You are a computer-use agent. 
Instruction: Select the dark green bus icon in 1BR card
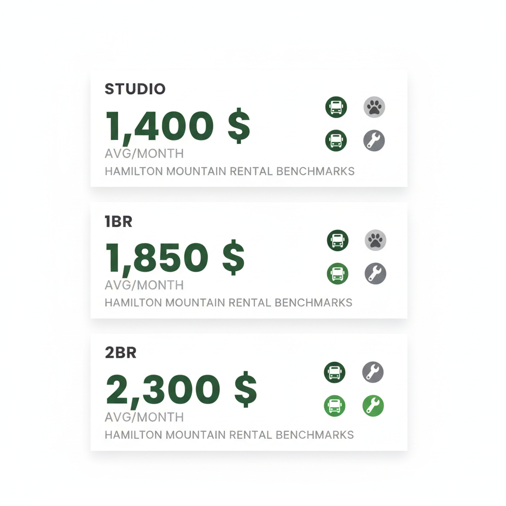point(337,240)
